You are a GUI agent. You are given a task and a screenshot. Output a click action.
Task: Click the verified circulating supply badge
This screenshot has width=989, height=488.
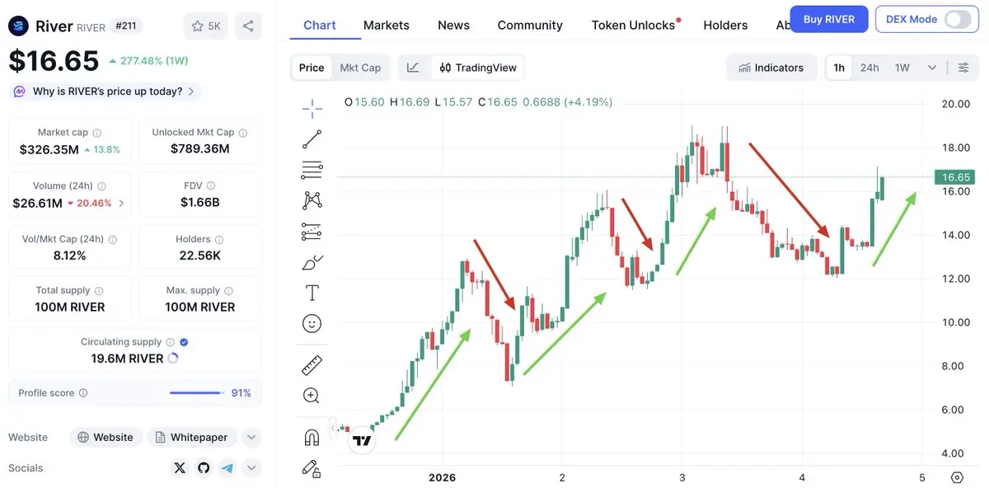pyautogui.click(x=184, y=342)
